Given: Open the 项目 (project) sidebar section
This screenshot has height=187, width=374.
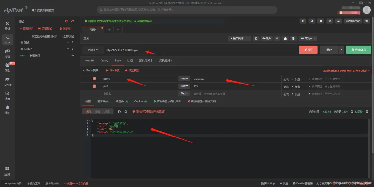Looking at the screenshot, I should (7, 54).
